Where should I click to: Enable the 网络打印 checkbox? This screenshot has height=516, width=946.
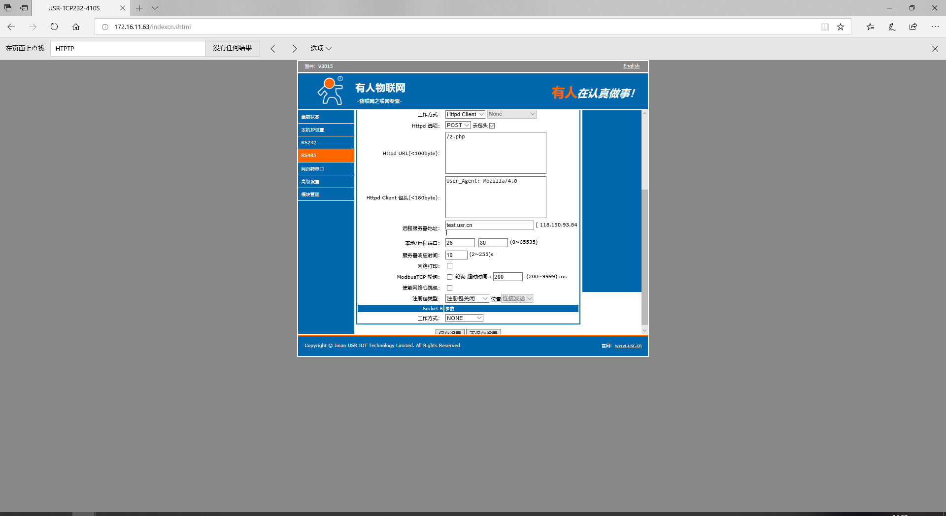tap(449, 266)
